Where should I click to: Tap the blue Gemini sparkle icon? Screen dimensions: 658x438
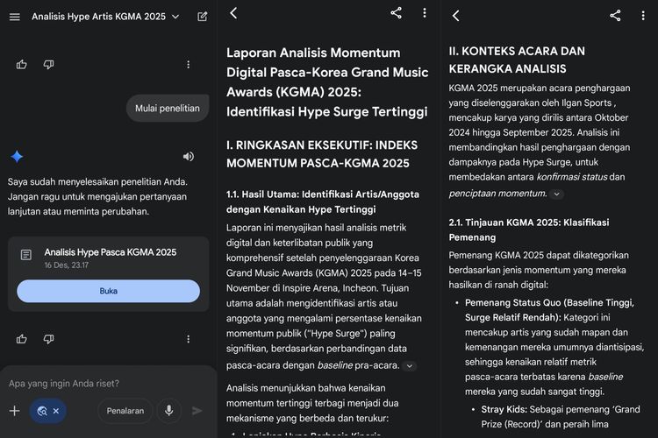coord(17,156)
